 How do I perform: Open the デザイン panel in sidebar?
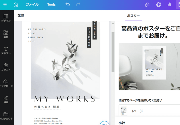6,18
